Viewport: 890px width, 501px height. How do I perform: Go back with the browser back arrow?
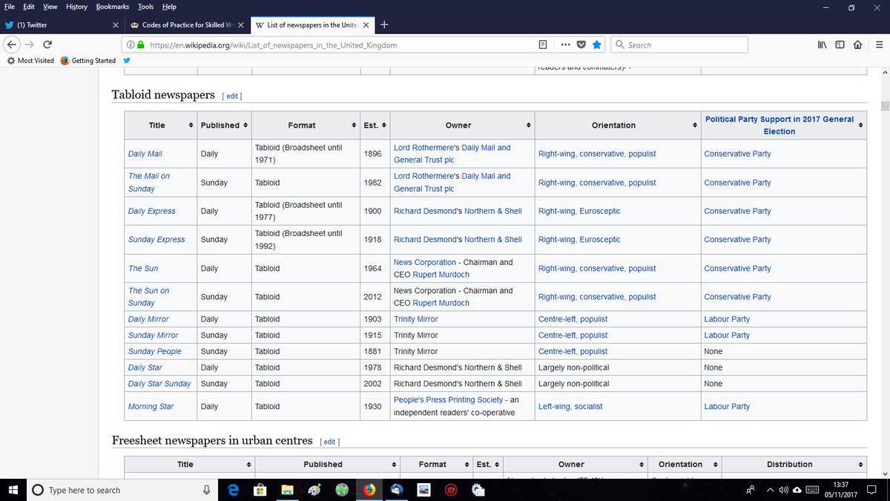click(x=12, y=45)
